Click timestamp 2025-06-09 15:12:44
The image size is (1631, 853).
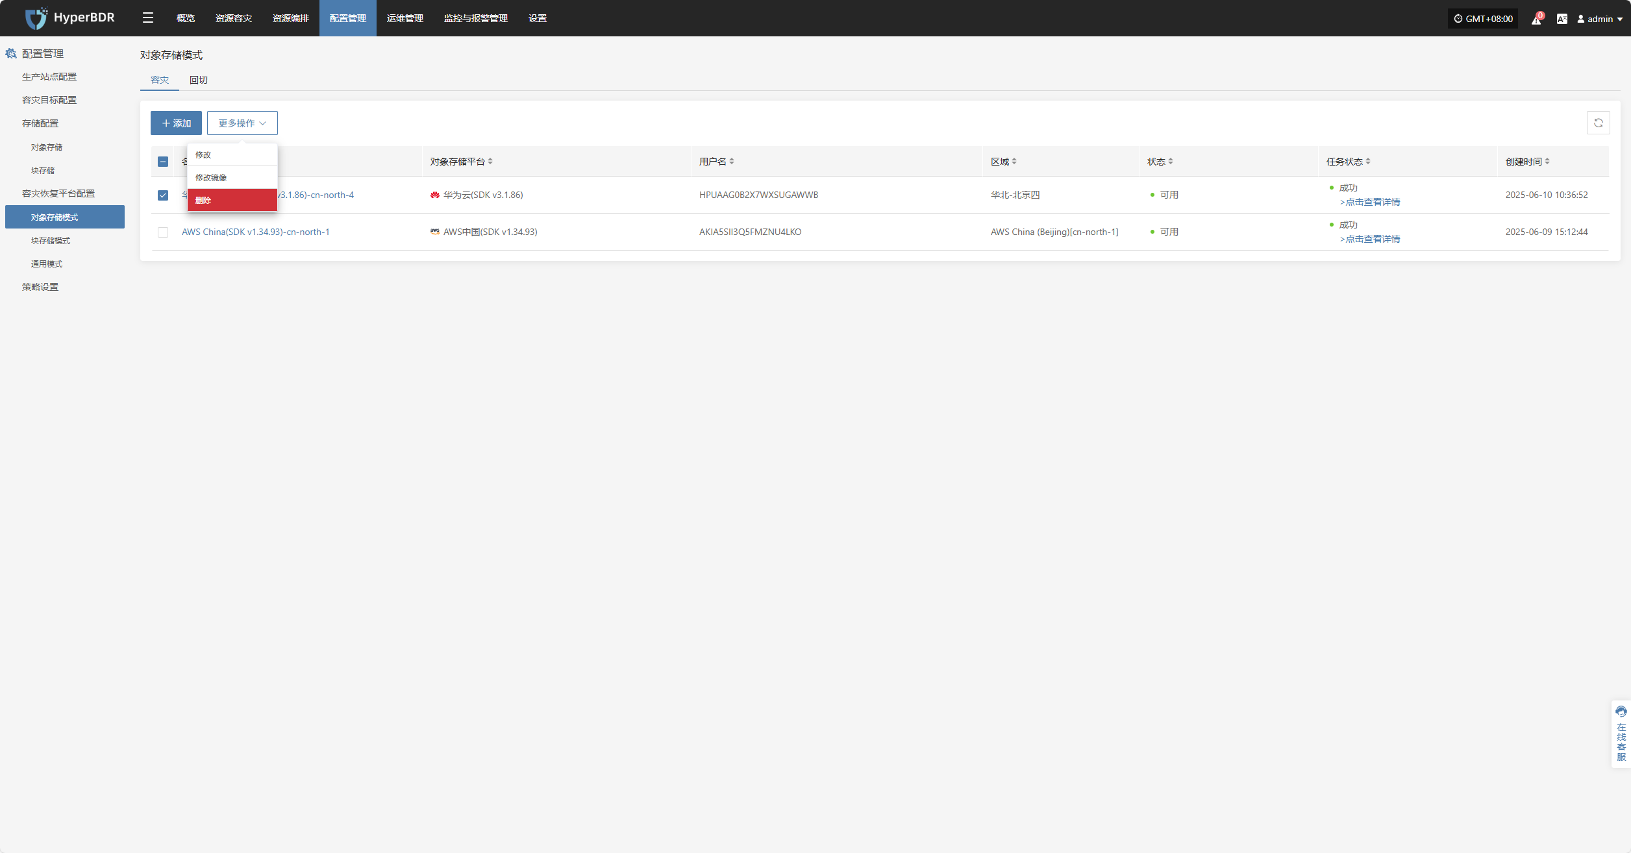(x=1547, y=232)
